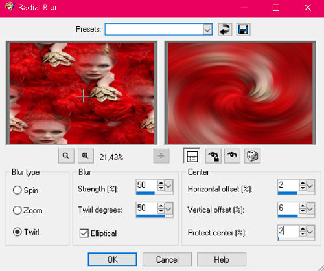Click the preview navigate pan icon
This screenshot has height=271, width=324.
(161, 156)
